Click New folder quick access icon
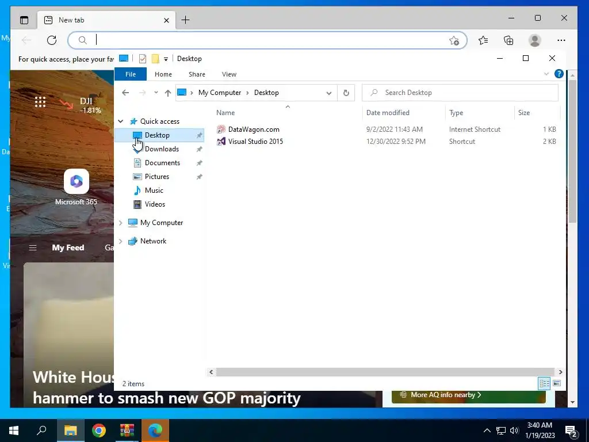The image size is (589, 442). 155,59
